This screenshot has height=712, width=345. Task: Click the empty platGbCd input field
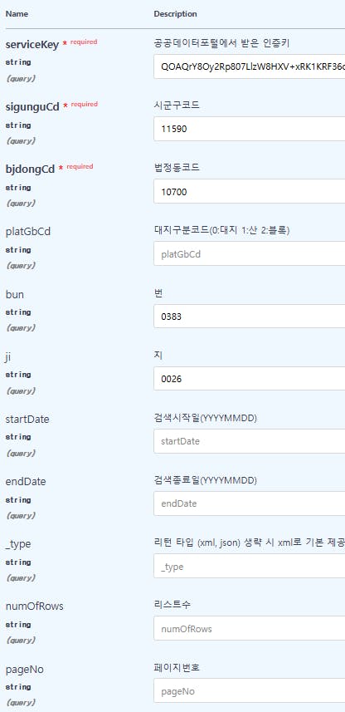click(250, 253)
